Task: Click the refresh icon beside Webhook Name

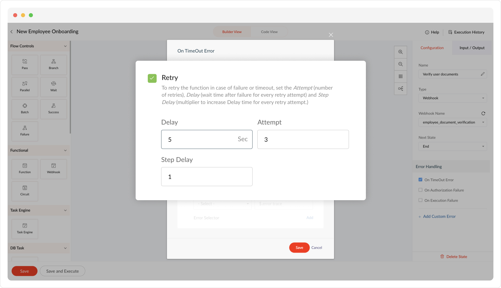Action: (x=483, y=113)
